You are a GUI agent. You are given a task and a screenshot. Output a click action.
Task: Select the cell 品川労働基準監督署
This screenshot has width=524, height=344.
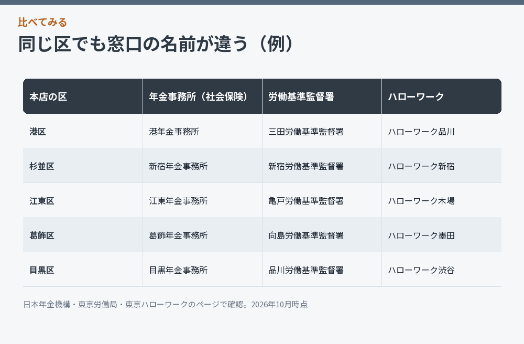click(x=322, y=270)
